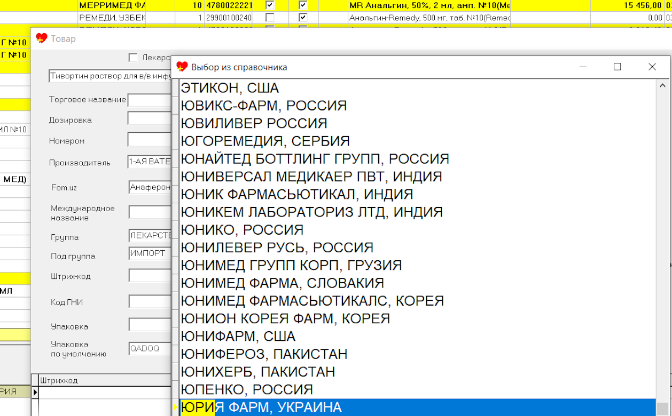672x416 pixels.
Task: Click the 4780022221 code cell
Action: [230, 5]
